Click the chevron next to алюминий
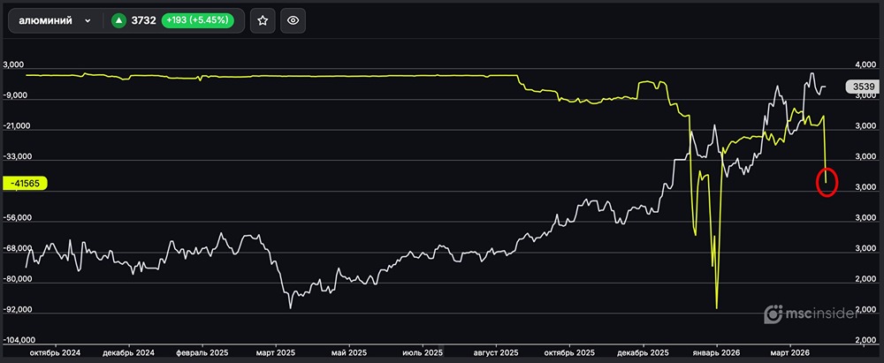 tap(88, 20)
